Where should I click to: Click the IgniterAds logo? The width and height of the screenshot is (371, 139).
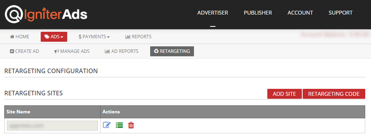coord(46,14)
